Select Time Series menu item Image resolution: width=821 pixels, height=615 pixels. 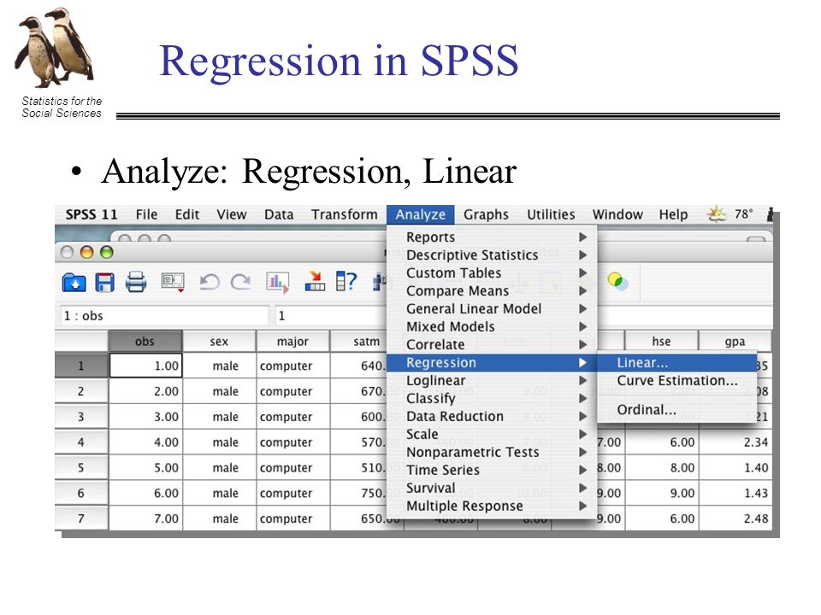click(492, 470)
